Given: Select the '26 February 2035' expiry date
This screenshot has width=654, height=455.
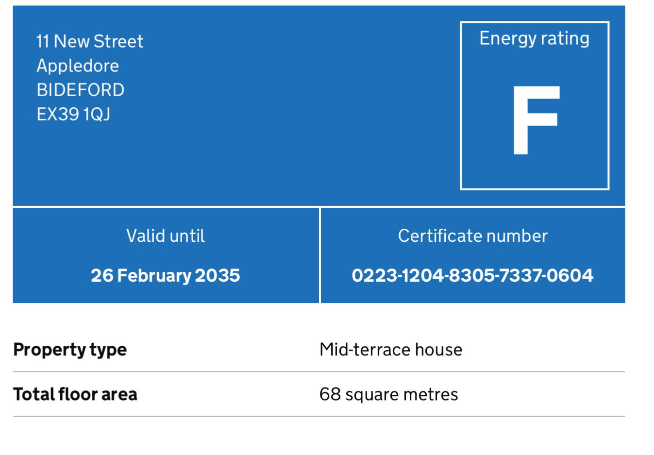Looking at the screenshot, I should coord(166,275).
